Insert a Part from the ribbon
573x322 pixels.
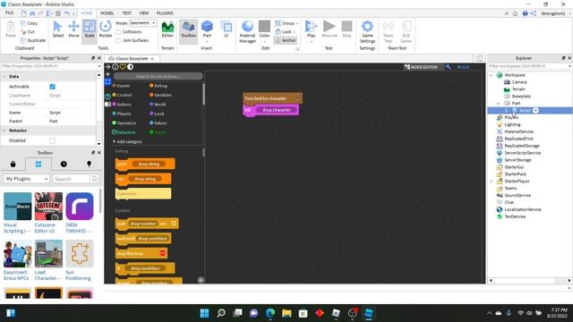pos(207,30)
